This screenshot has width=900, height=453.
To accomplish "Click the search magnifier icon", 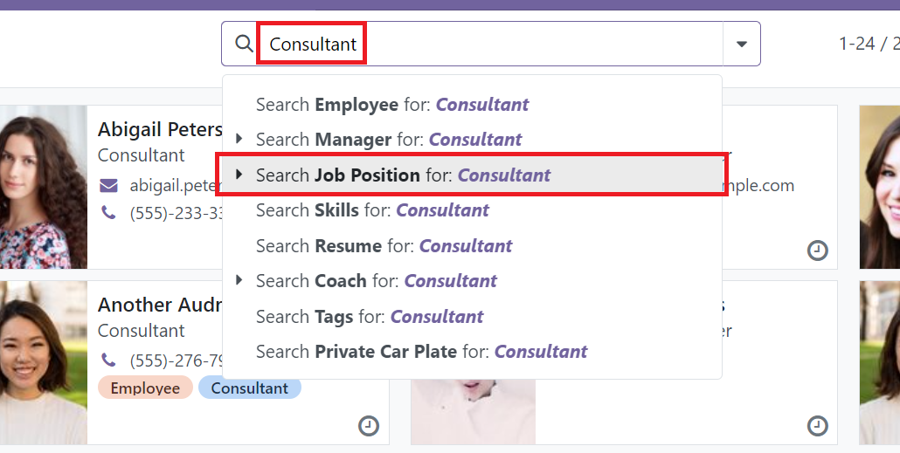I will tap(245, 44).
